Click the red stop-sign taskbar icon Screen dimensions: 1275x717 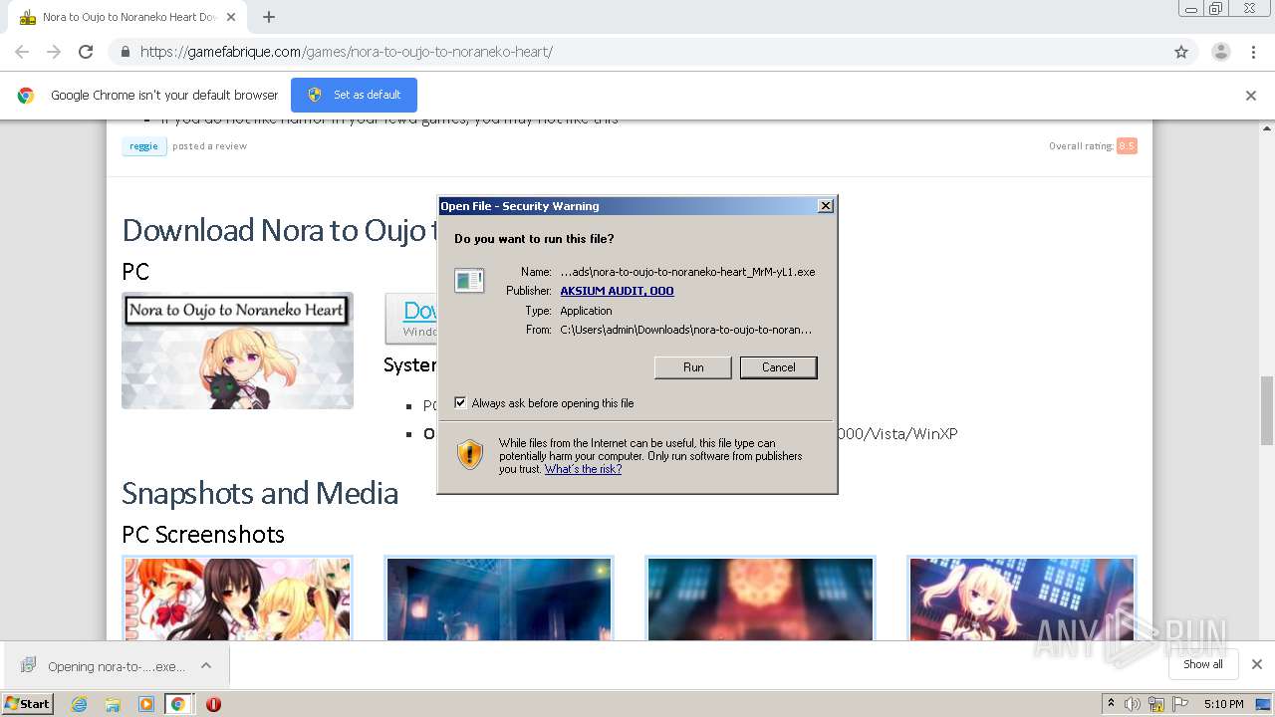coord(213,704)
